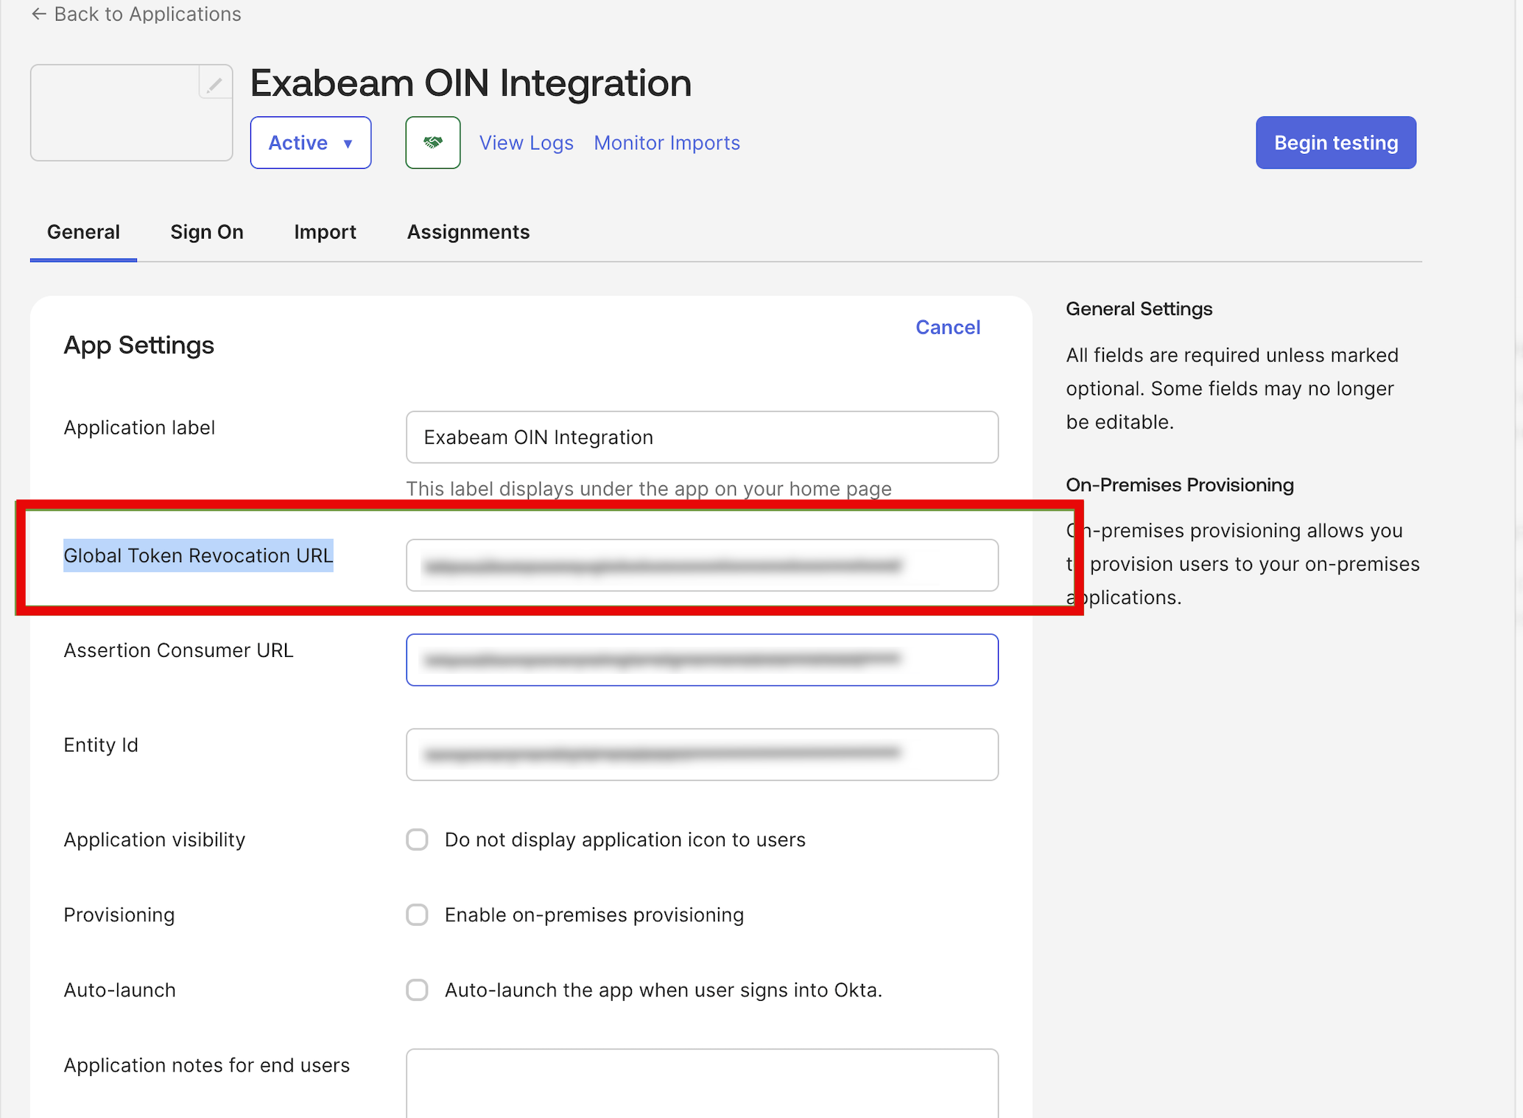Click the Application notes for end users box
The height and width of the screenshot is (1118, 1523).
[701, 1083]
